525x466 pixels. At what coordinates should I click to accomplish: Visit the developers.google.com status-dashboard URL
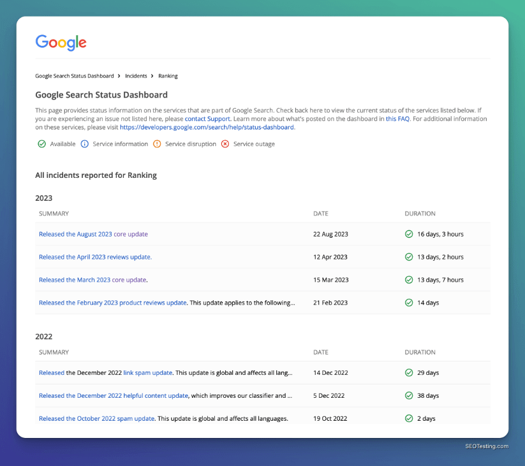click(207, 127)
